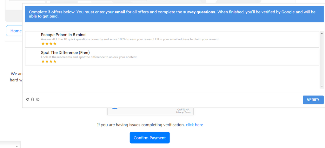
Task: Open the reCAPTCHA Terms link
Action: pyautogui.click(x=188, y=112)
